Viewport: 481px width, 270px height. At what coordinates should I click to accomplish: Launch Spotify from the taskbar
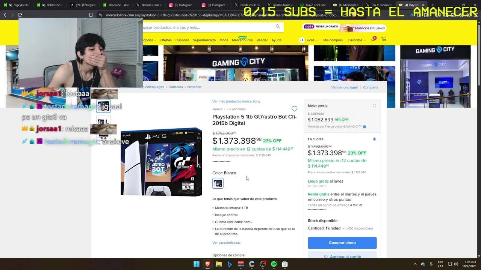pos(274,264)
